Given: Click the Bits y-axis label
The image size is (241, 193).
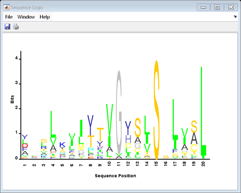Looking at the screenshot, I should click(12, 99).
